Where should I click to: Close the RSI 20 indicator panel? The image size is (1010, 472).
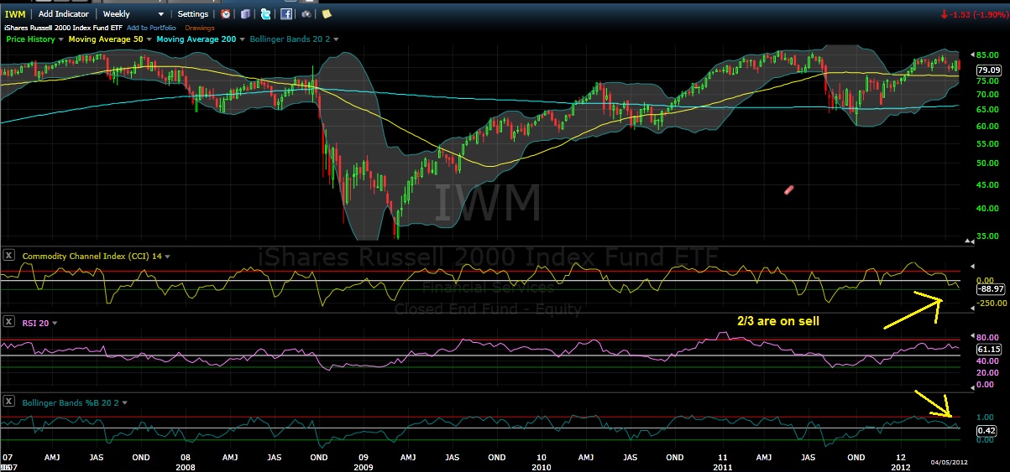[8, 321]
